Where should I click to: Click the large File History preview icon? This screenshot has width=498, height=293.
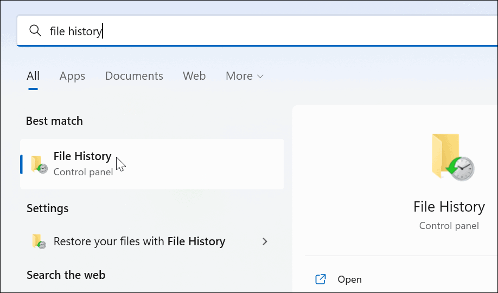click(452, 157)
